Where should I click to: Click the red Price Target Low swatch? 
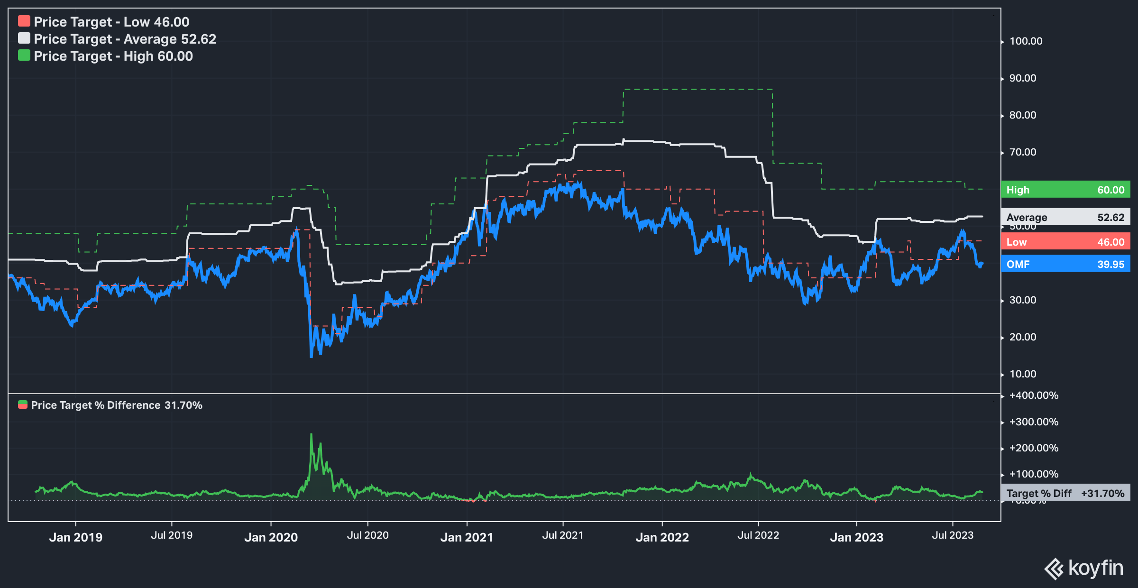click(x=24, y=21)
